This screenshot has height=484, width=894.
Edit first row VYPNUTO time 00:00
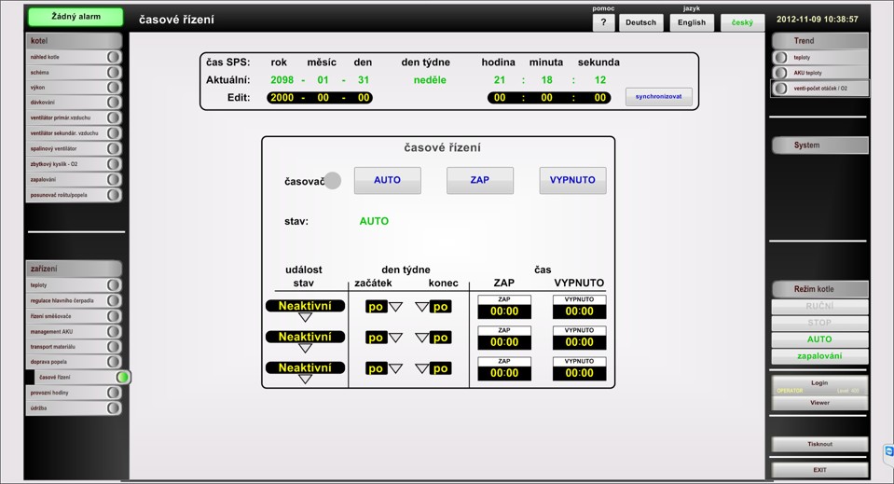click(579, 311)
